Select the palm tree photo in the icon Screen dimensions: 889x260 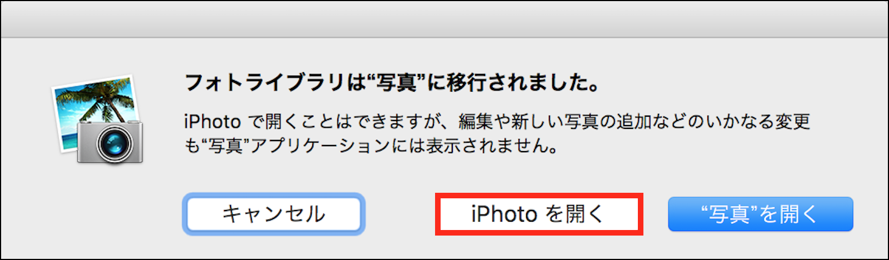pyautogui.click(x=96, y=109)
